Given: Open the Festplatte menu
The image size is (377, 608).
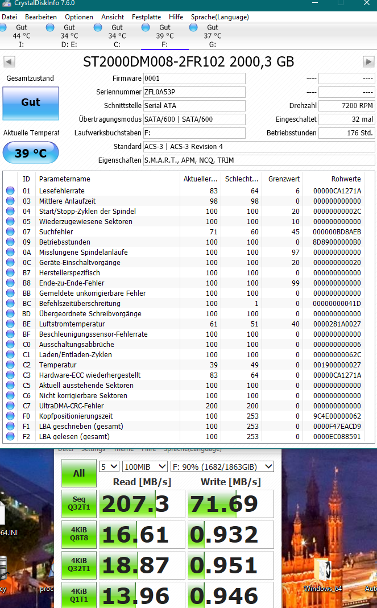Looking at the screenshot, I should (x=147, y=17).
